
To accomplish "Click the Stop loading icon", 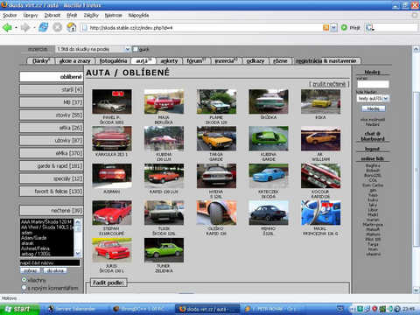I will (58, 27).
